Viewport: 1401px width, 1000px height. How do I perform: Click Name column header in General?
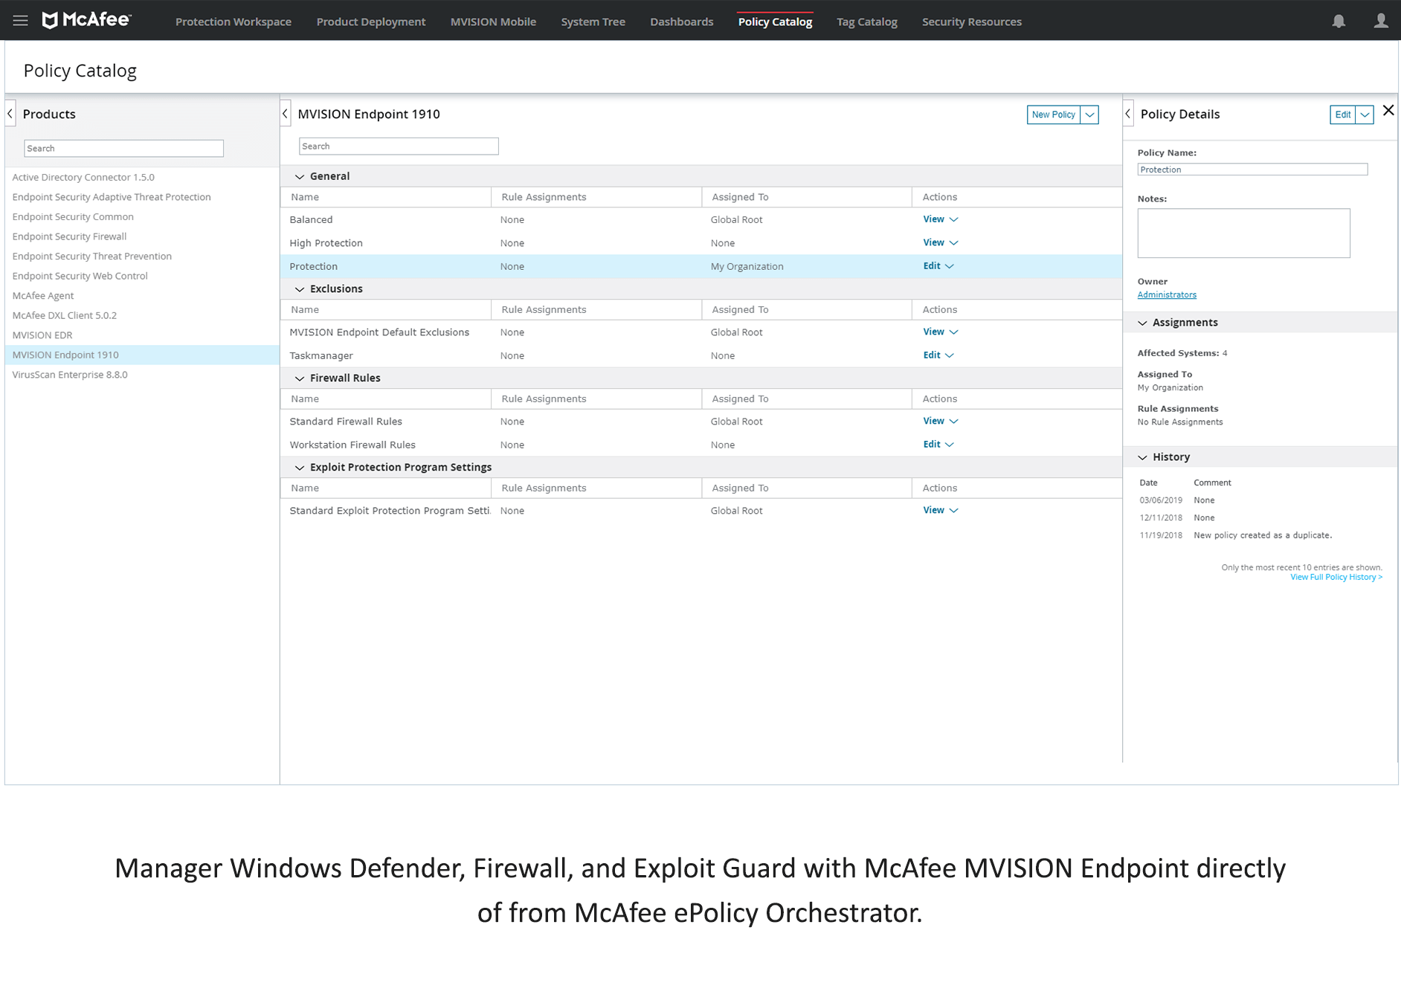pos(386,197)
